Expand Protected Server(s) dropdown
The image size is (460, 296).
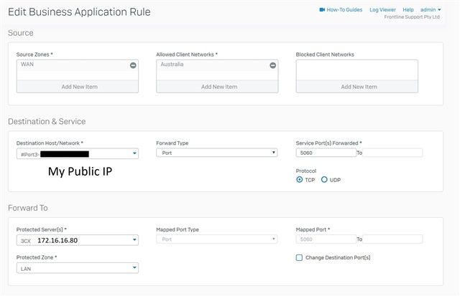point(78,240)
